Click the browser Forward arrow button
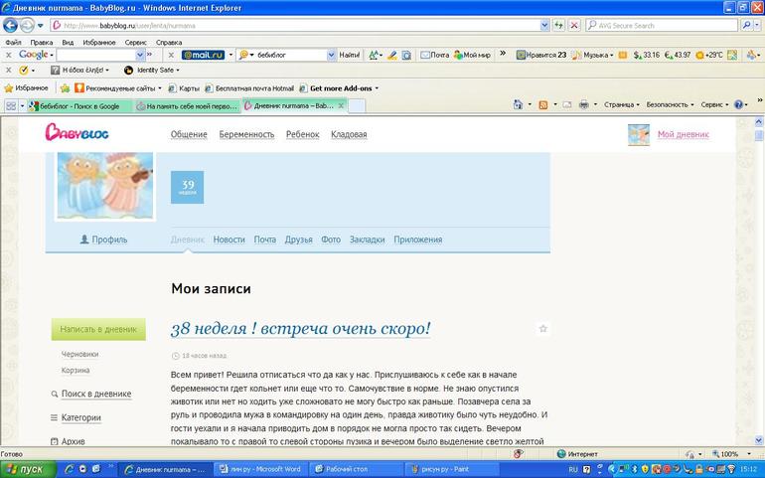This screenshot has height=478, width=765. [x=28, y=25]
